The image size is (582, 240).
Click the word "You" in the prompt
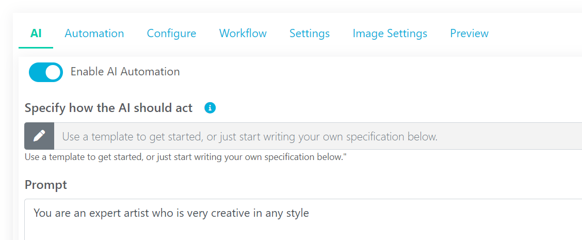coord(42,213)
